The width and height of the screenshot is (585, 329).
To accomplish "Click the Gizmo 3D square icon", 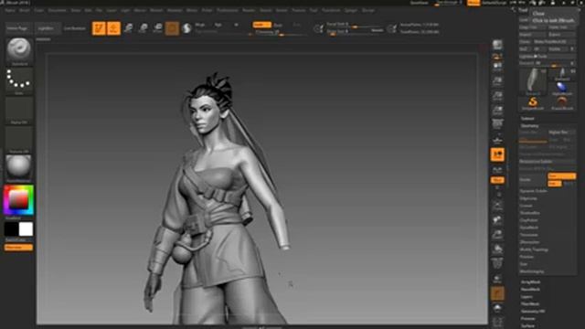I will (x=172, y=28).
